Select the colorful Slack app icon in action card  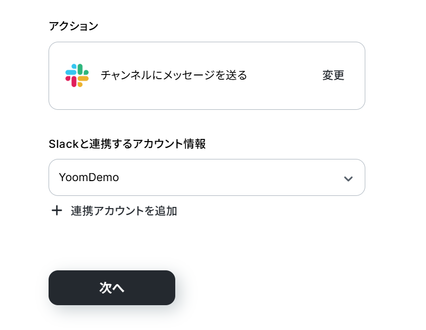77,76
